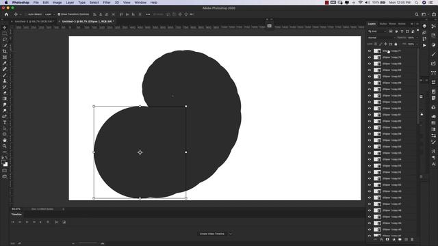
Task: Expand arrow beside Create Video Timeline
Action: point(231,234)
